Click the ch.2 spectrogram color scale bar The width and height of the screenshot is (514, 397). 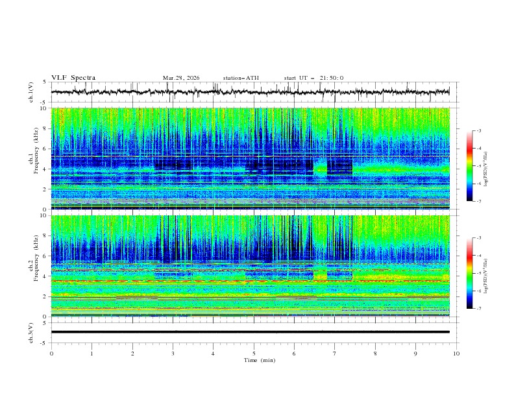(470, 273)
